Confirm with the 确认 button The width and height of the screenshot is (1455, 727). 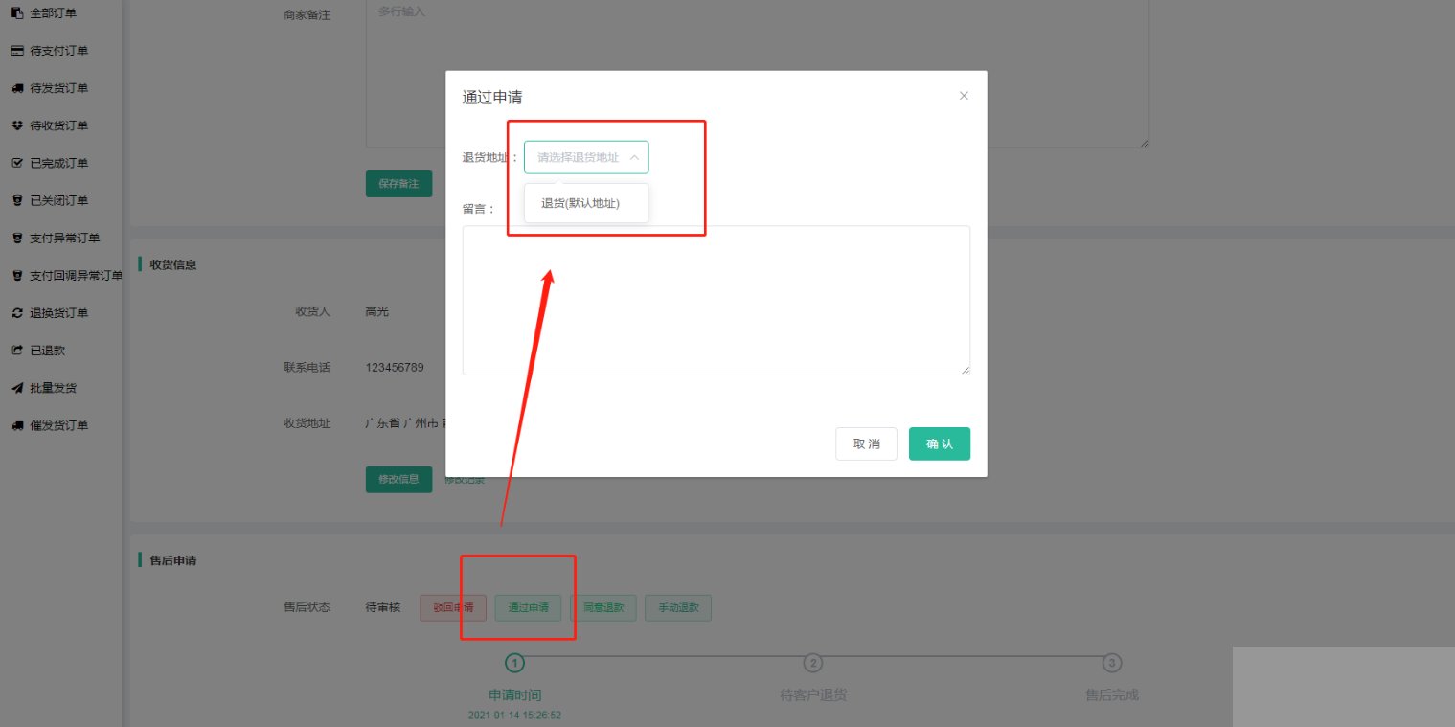coord(940,443)
